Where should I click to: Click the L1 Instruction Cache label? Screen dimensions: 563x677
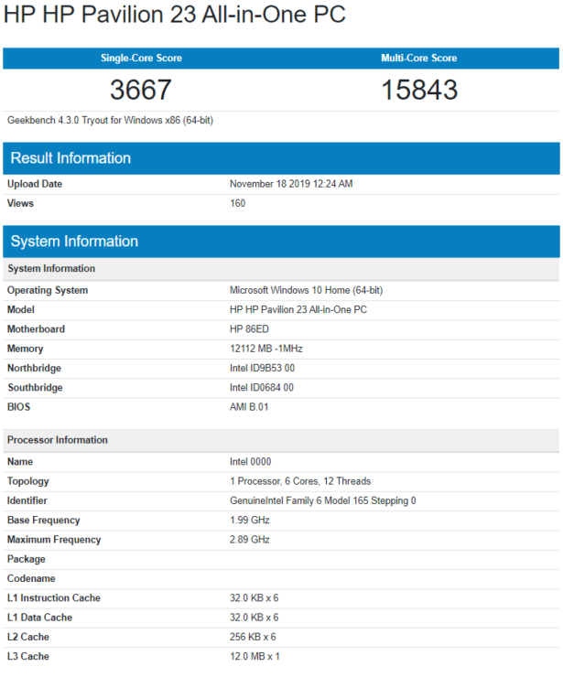coord(54,597)
